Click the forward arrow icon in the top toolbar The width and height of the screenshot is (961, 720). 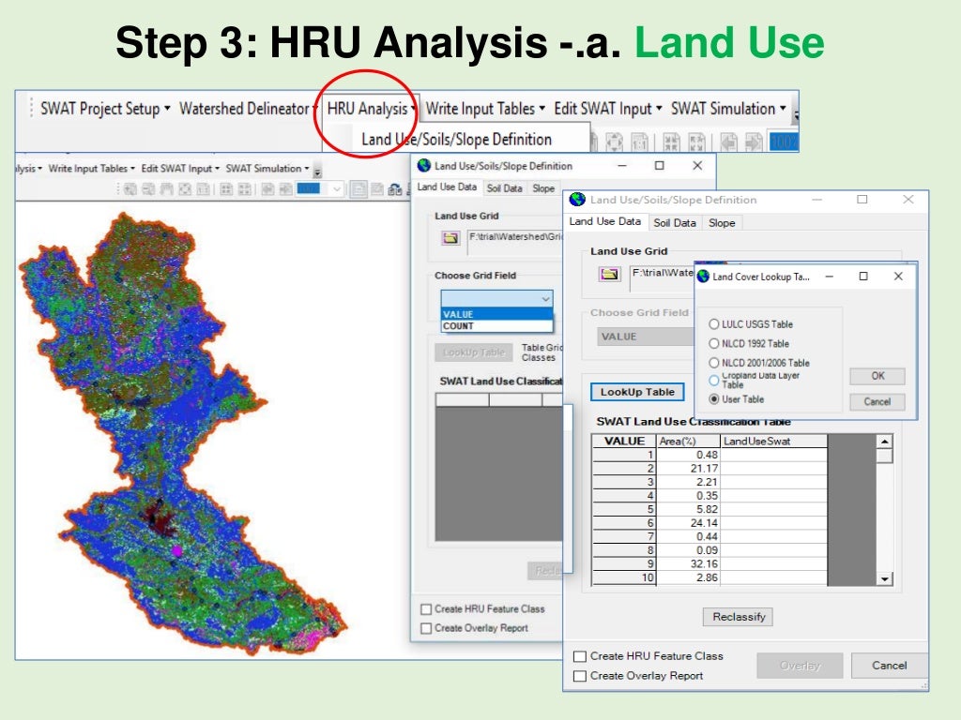tap(753, 142)
